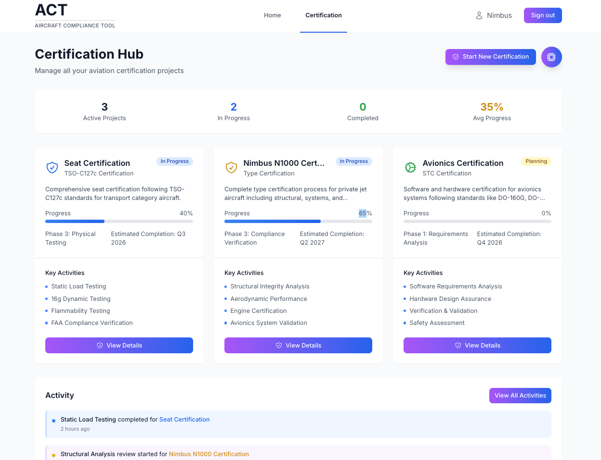View details for Avionics Certification
Viewport: 601px width, 460px height.
477,345
